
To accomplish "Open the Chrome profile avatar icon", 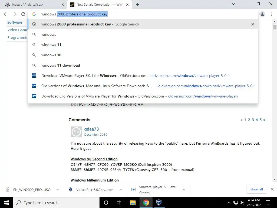I will click(262, 14).
